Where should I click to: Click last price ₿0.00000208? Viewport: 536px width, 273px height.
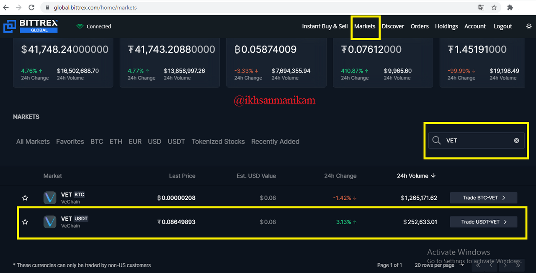(176, 198)
